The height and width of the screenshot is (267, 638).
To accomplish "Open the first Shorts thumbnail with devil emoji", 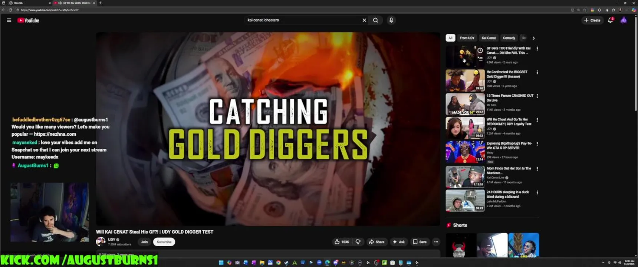I will (x=461, y=245).
